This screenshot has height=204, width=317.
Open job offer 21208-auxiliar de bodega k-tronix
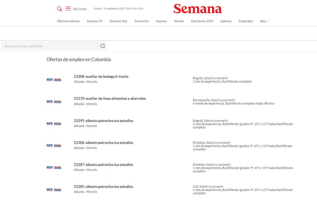click(x=101, y=76)
